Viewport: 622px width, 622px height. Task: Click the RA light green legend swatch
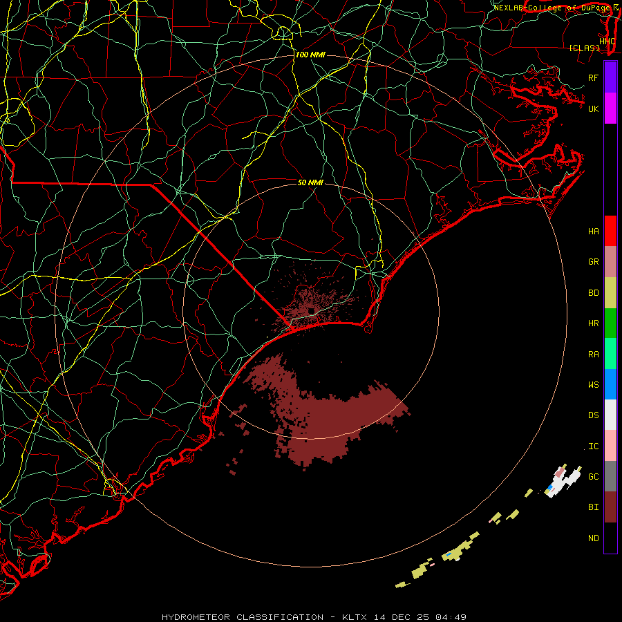click(610, 354)
